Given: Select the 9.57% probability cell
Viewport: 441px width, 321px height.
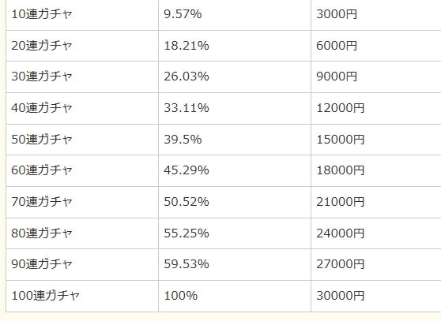Looking at the screenshot, I should click(x=183, y=14).
